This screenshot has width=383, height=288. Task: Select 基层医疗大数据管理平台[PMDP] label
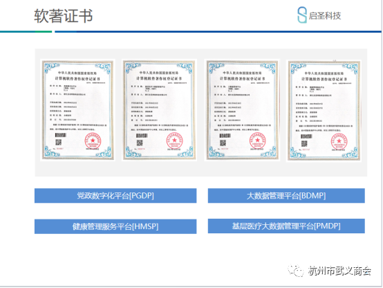click(x=286, y=226)
